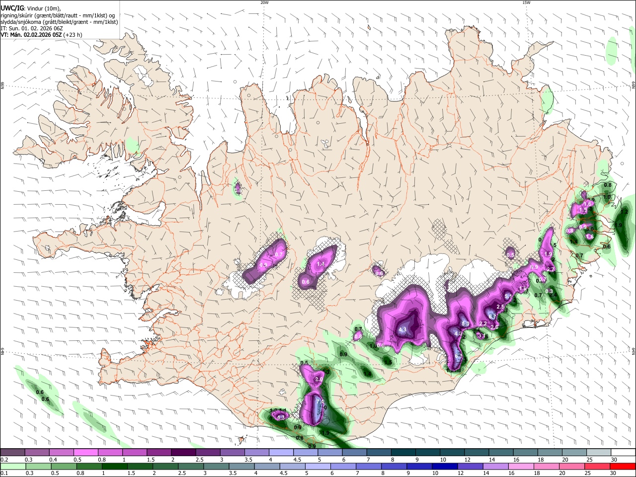The height and width of the screenshot is (477, 636).
Task: Click the 30 label in the lower legend row
Action: (x=614, y=474)
